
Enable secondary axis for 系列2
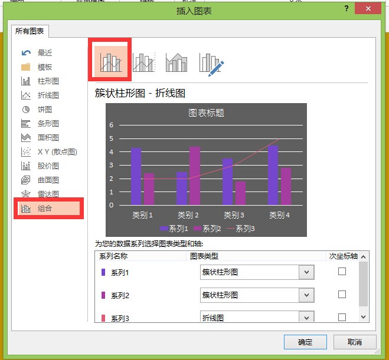342,295
